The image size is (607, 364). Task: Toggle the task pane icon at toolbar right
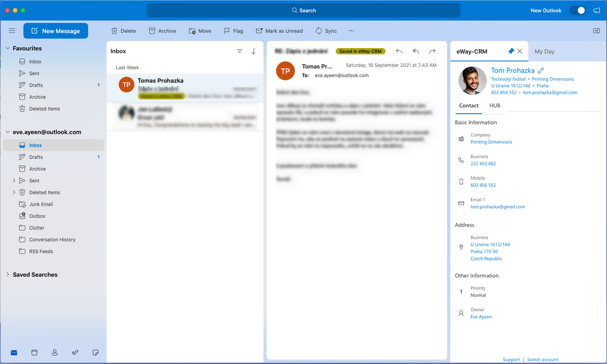[596, 31]
